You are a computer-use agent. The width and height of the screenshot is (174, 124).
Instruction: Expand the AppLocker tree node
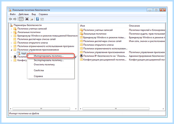(15, 53)
